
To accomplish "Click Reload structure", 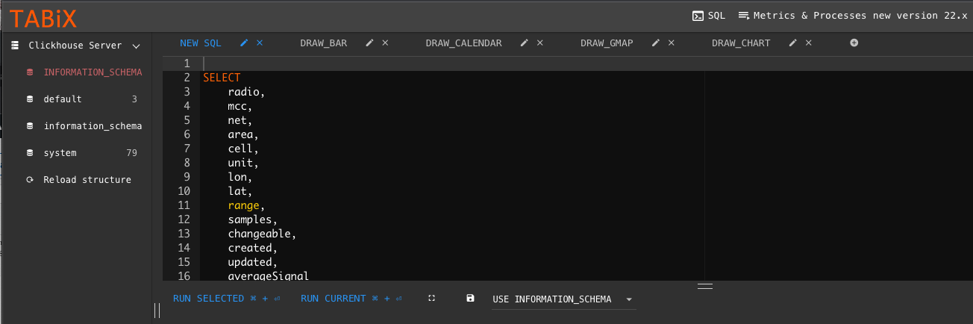I will coord(87,180).
